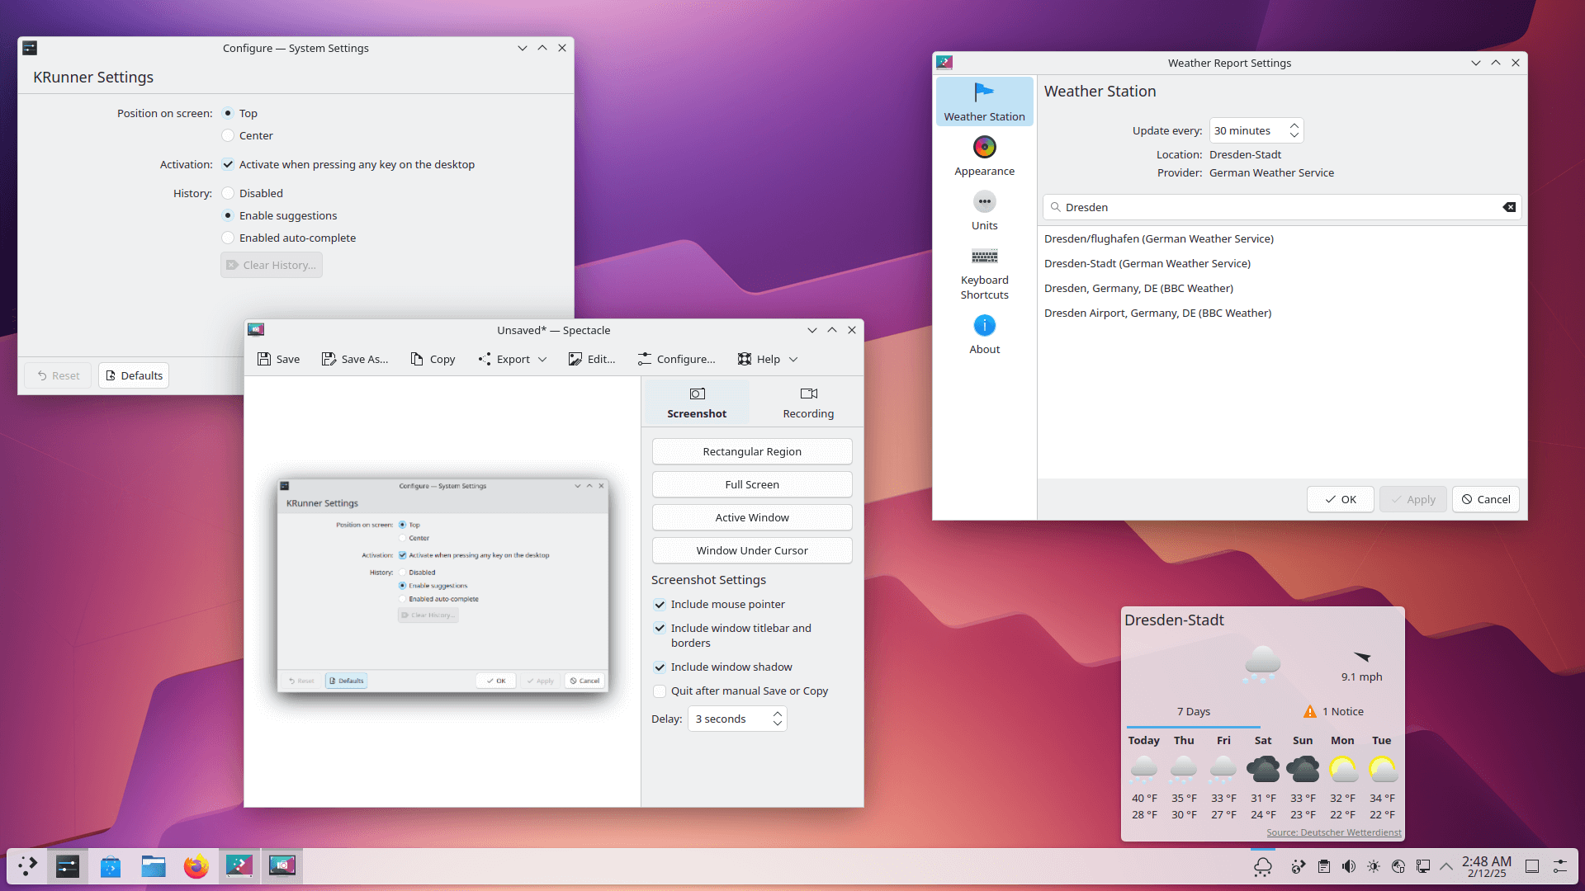
Task: Open Keyboard Shortcuts settings icon
Action: click(x=984, y=257)
